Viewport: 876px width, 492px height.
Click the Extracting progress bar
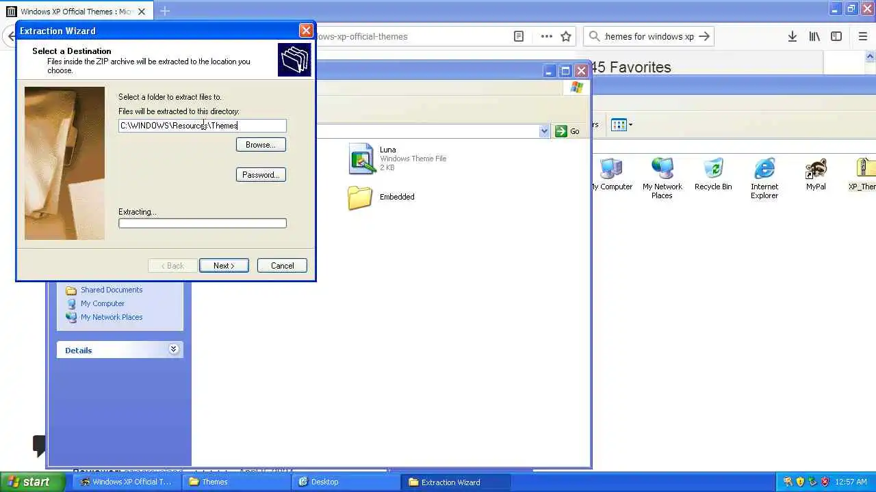(x=203, y=223)
